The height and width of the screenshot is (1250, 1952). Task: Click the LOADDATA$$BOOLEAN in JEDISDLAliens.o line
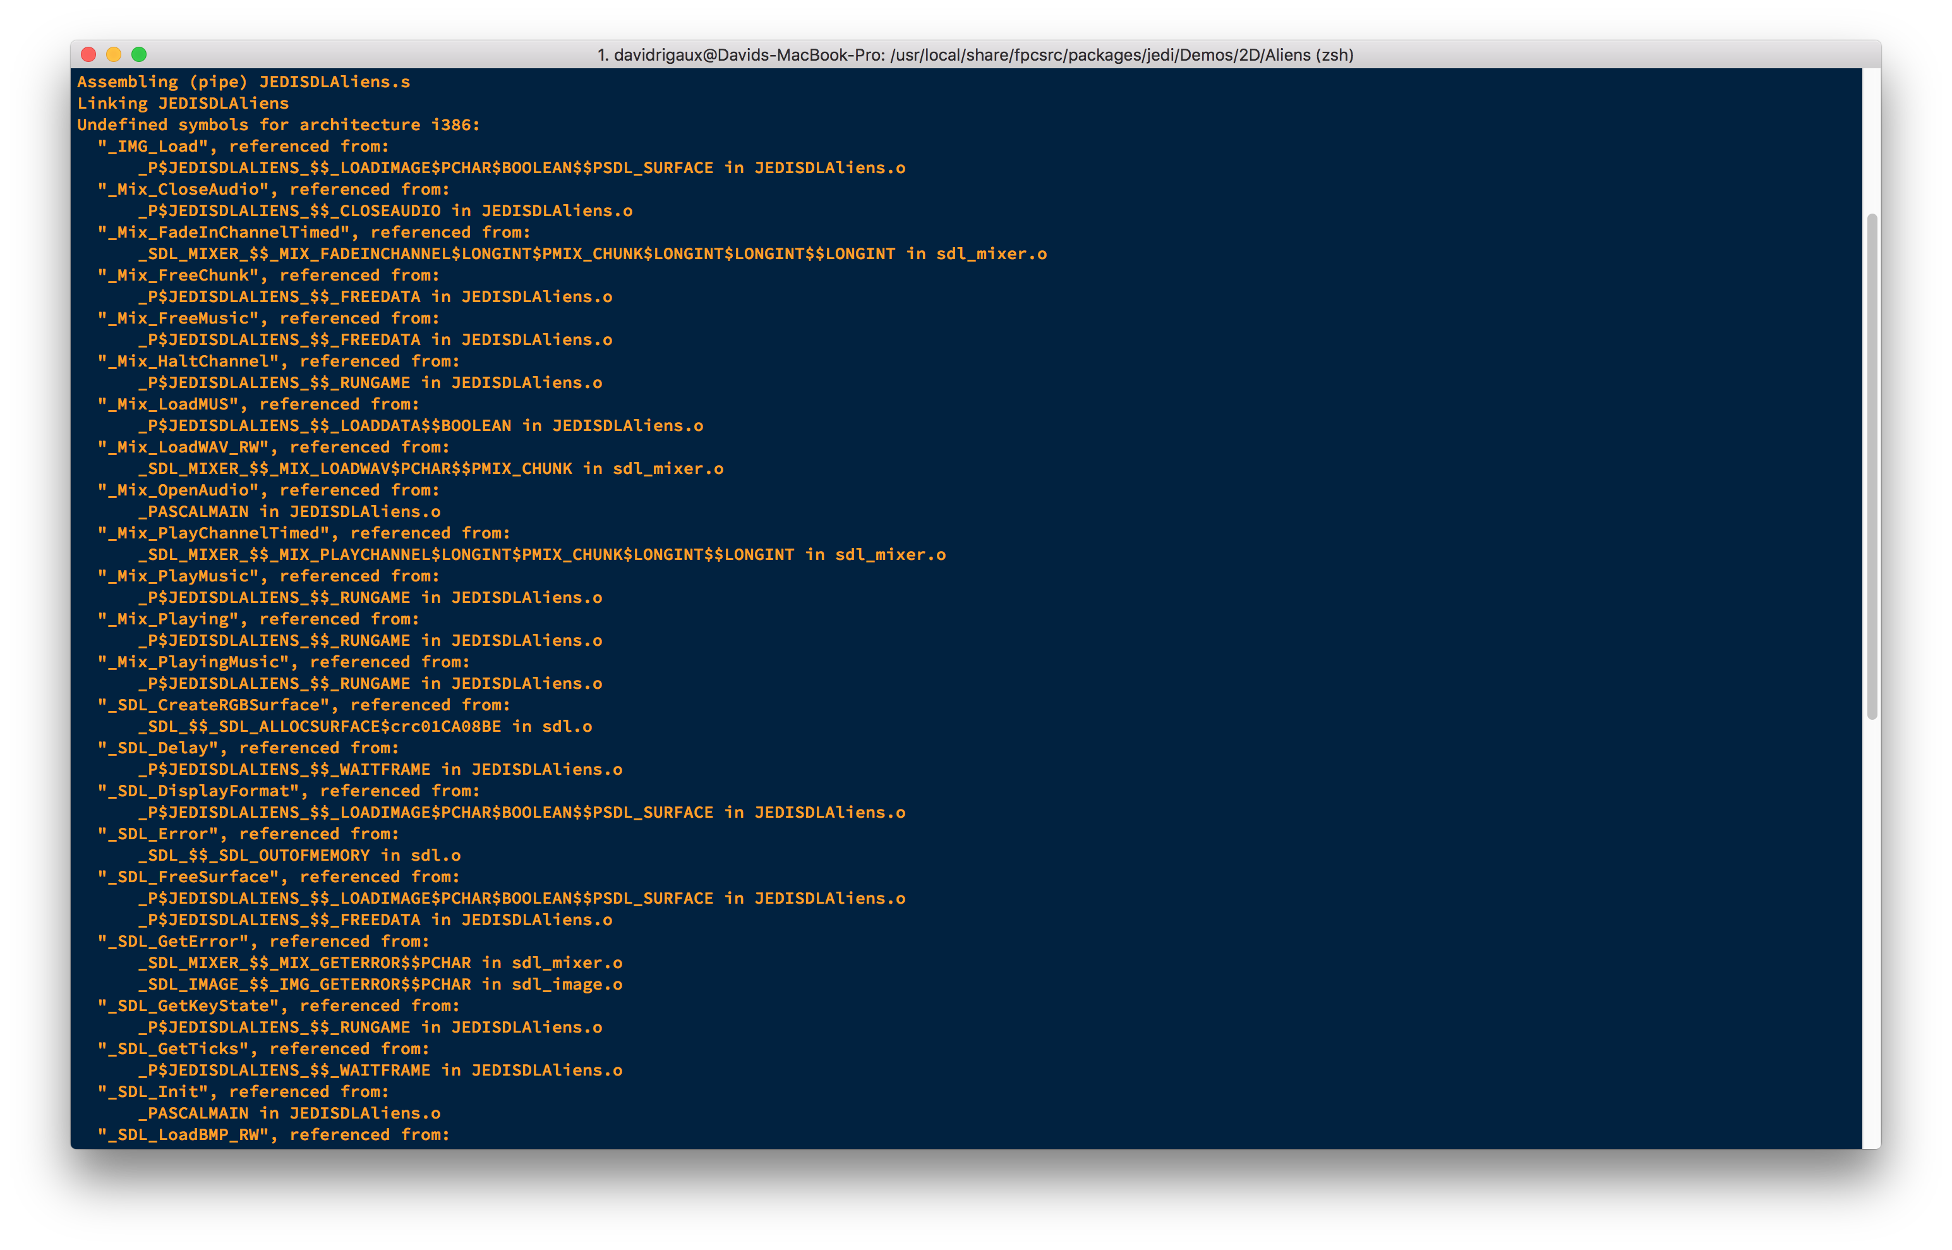[x=420, y=425]
